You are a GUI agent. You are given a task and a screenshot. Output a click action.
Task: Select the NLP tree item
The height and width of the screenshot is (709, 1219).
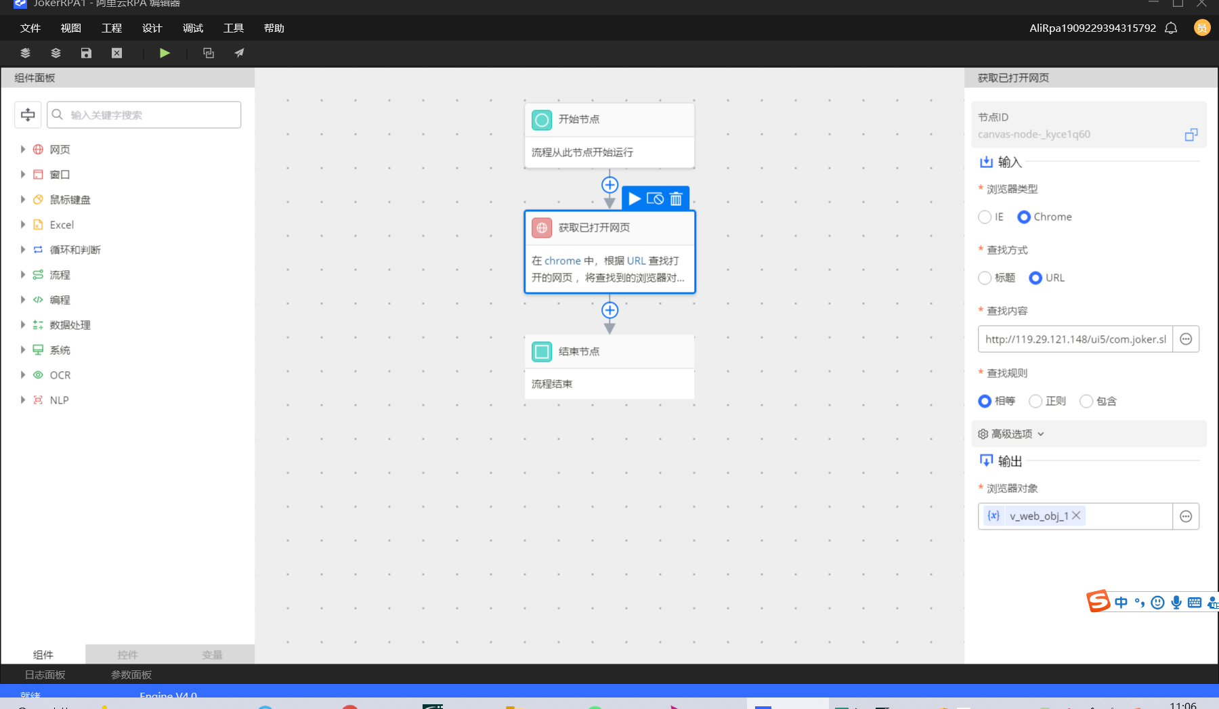pos(59,400)
